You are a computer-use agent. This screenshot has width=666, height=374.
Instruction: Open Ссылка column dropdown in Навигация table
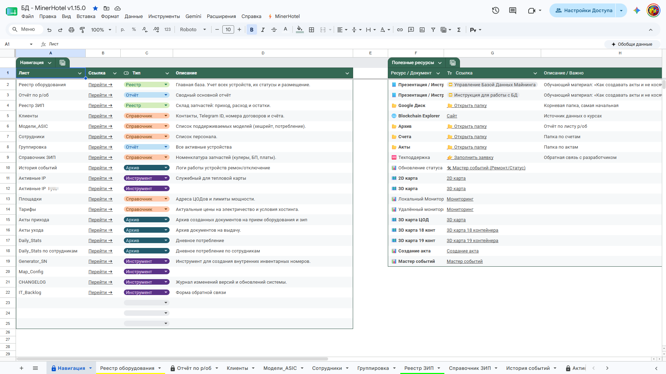(x=115, y=73)
